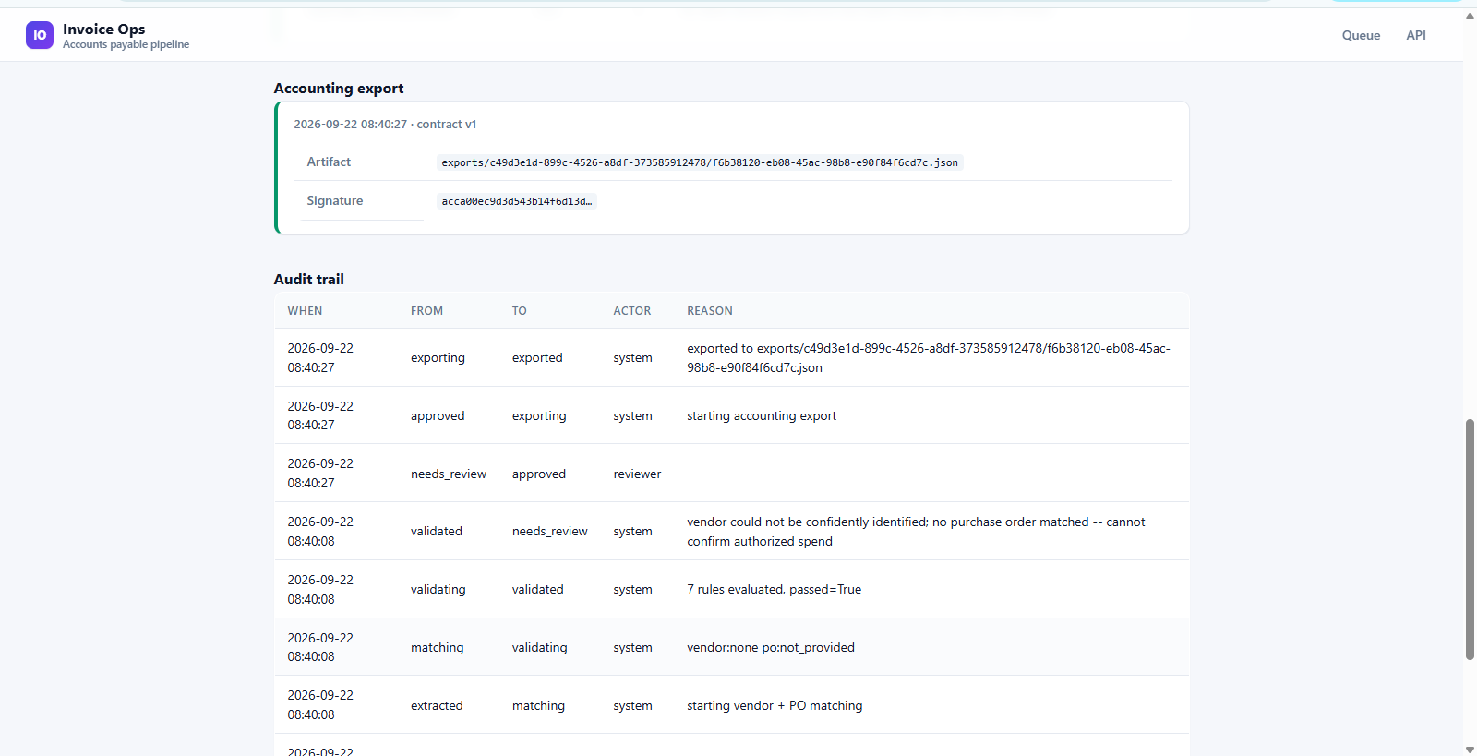The width and height of the screenshot is (1477, 756).
Task: Click 'Accounts payable pipeline' subtitle
Action: [x=126, y=44]
